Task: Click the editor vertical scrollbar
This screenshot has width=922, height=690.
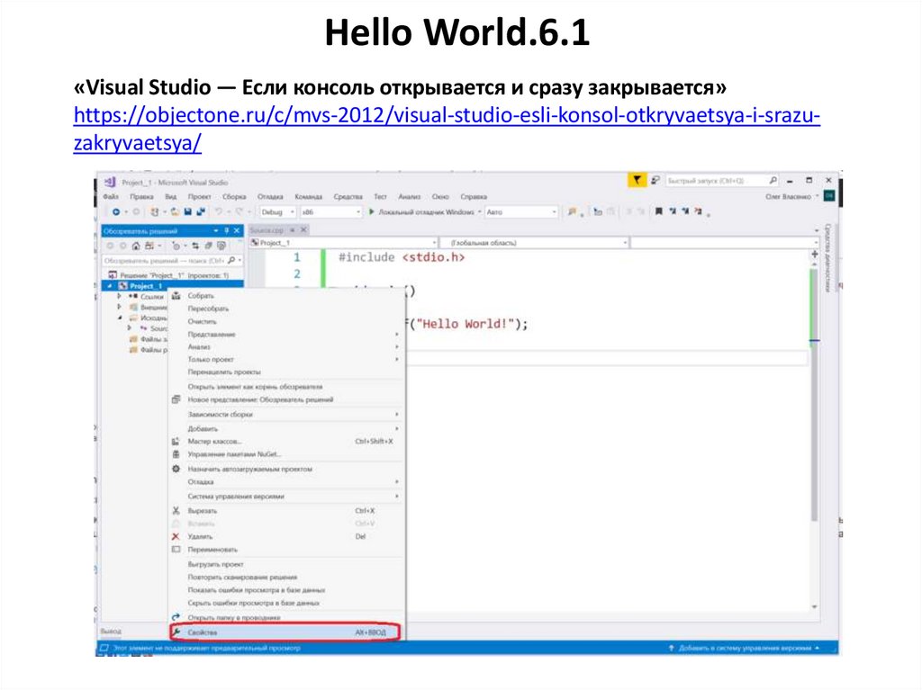Action: [814, 394]
